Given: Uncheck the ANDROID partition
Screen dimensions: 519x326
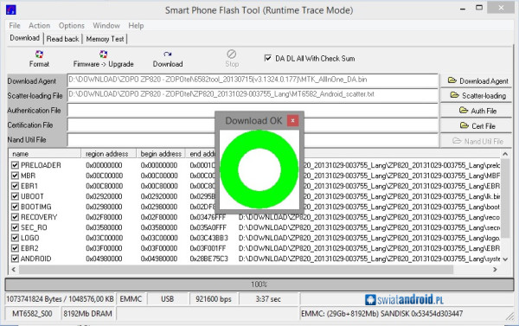Looking at the screenshot, I should click(15, 259).
